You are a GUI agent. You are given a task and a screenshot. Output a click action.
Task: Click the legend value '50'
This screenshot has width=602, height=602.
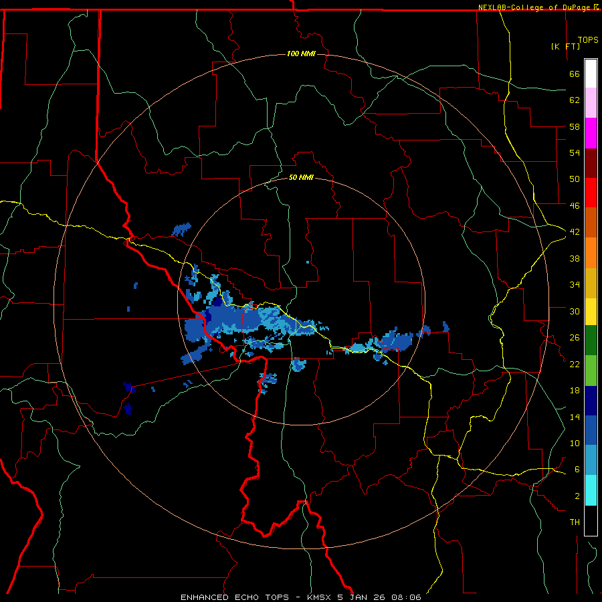pyautogui.click(x=575, y=179)
